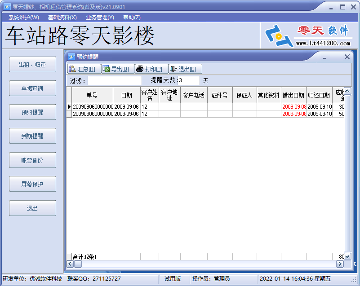Click the 屏幕保护 sidebar button
Viewport: 360px width, 286px height.
(33, 184)
